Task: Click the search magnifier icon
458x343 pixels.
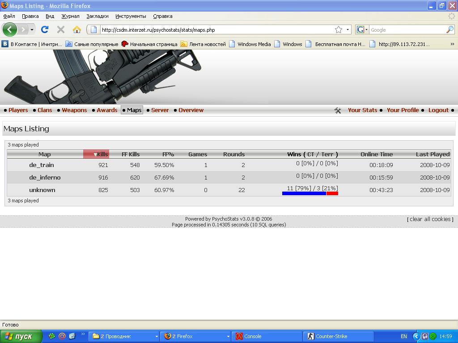Action: click(450, 29)
